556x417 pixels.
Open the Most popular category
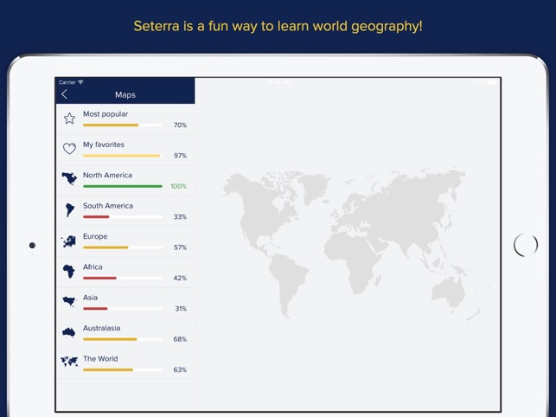[105, 114]
